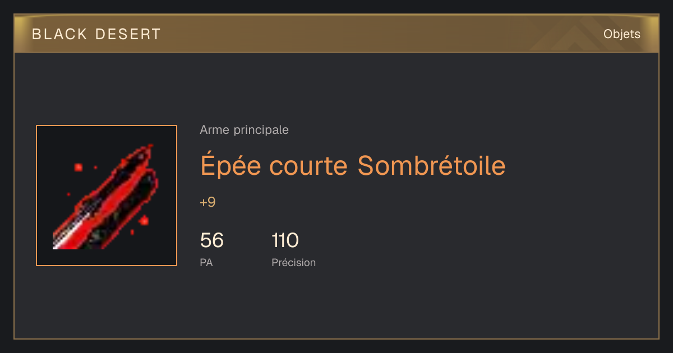Select the +9 enhancement level text
The height and width of the screenshot is (353, 673).
tap(208, 202)
